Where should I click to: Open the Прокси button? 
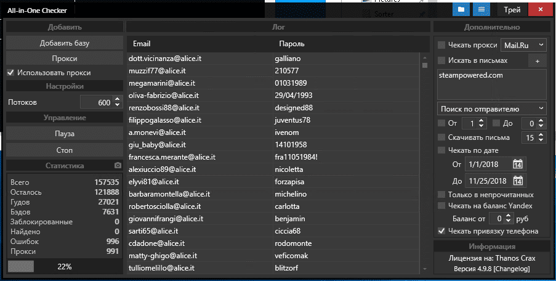click(x=65, y=59)
